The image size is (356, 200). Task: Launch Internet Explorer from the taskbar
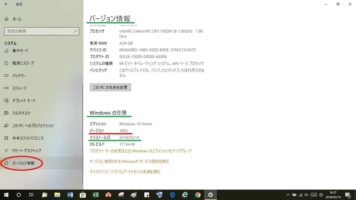[x=185, y=195]
